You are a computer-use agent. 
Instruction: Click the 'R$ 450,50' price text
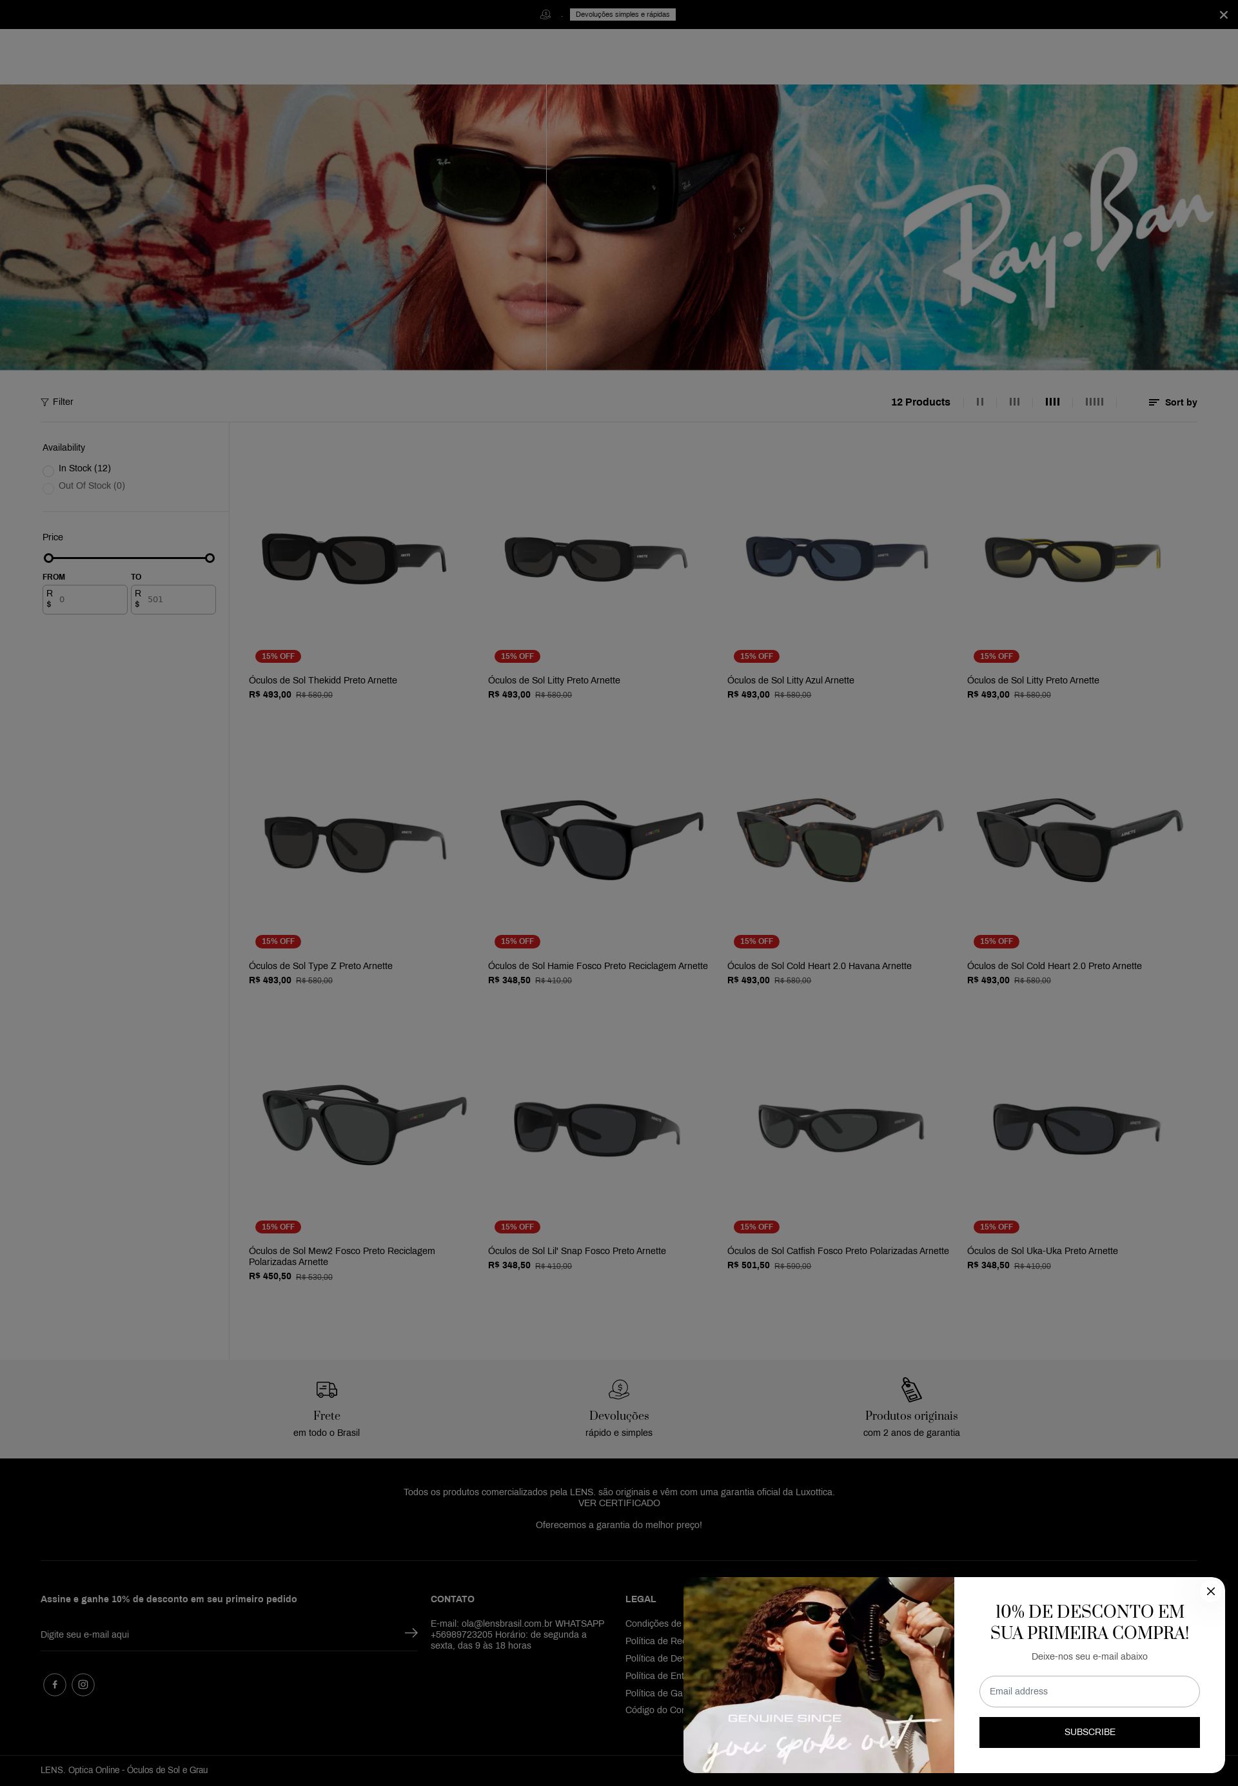pyautogui.click(x=270, y=1276)
